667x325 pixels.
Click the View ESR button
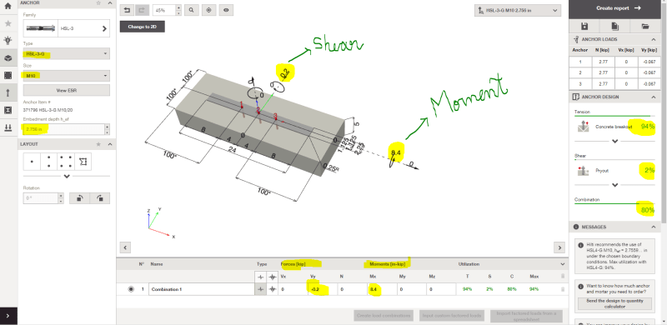coord(67,90)
